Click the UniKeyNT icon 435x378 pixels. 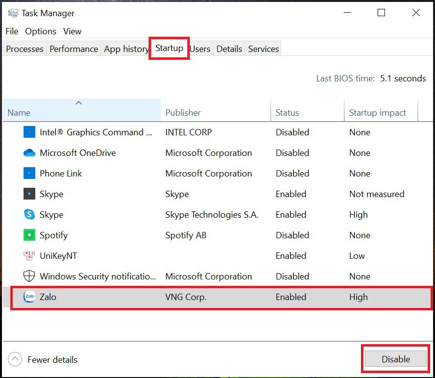(29, 255)
